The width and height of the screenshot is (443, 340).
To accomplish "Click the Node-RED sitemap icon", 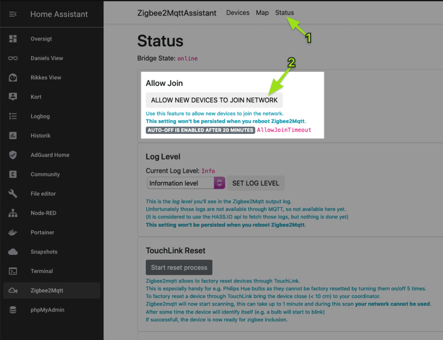I will coord(13,213).
